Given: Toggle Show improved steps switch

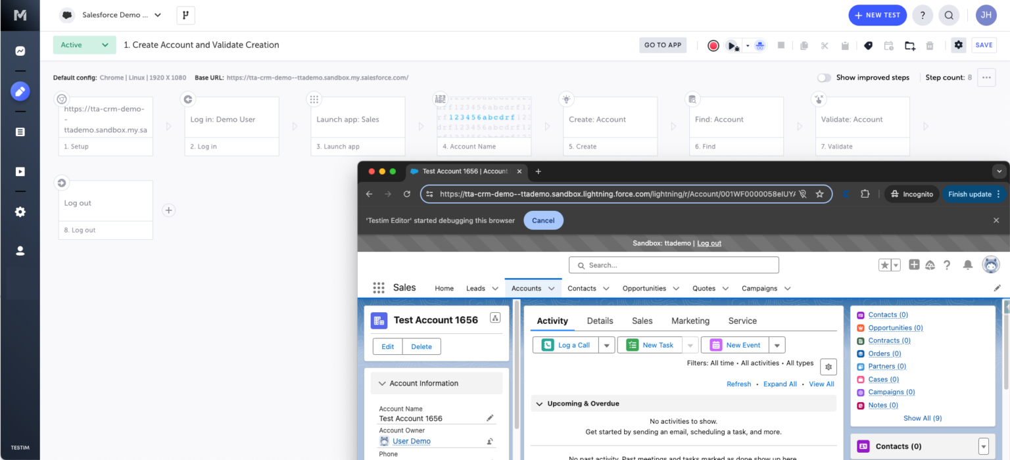Looking at the screenshot, I should 824,78.
